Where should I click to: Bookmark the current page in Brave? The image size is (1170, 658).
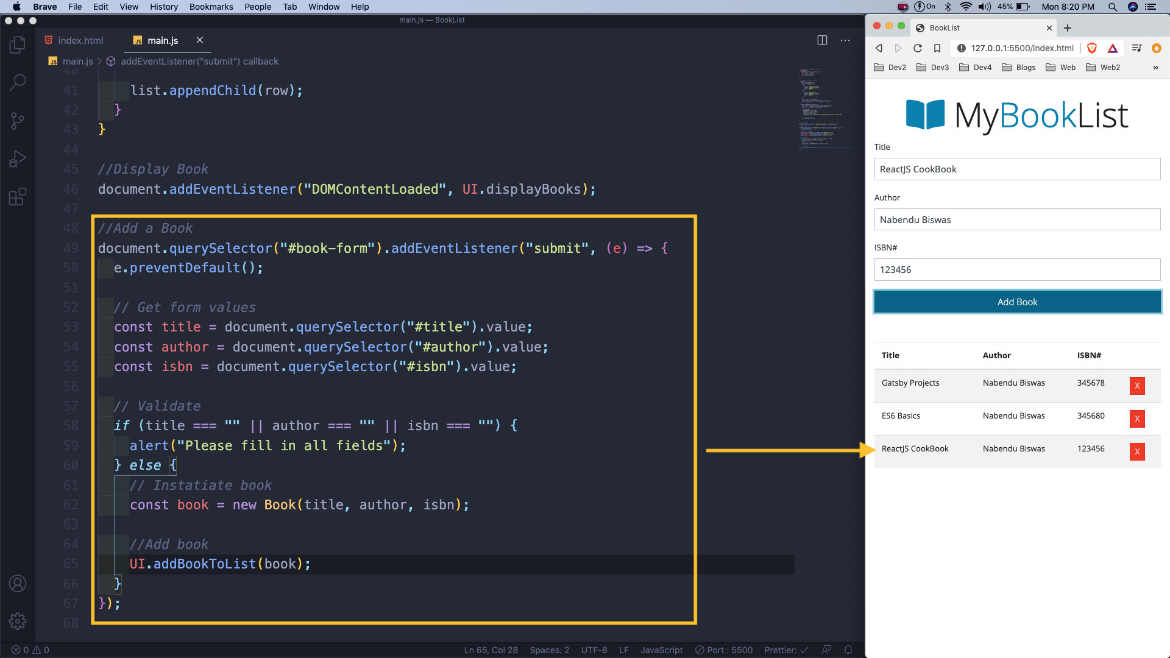click(x=937, y=48)
